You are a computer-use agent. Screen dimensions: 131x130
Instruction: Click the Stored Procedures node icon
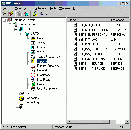coord(33,57)
